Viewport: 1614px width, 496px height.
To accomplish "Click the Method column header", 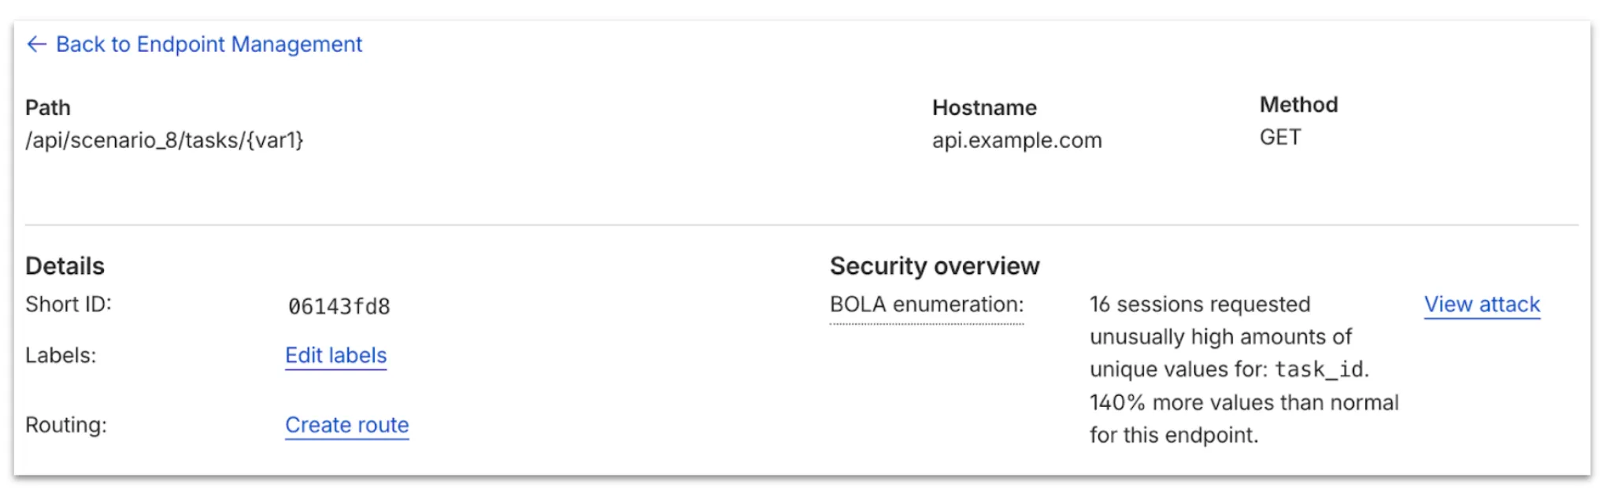I will pyautogui.click(x=1299, y=104).
